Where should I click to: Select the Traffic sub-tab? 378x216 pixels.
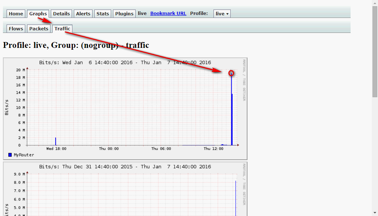click(x=63, y=29)
